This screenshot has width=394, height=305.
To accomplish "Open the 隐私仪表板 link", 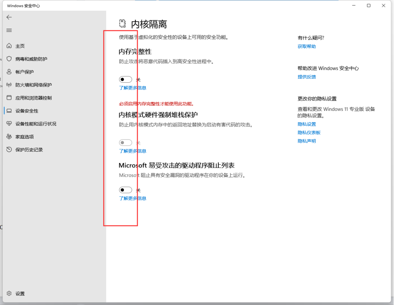I will [309, 133].
